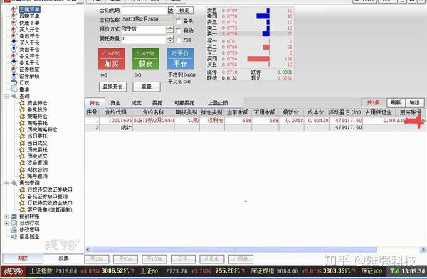
Task: Open 备兑开仓 in the sidebar
Action: [x=29, y=56]
